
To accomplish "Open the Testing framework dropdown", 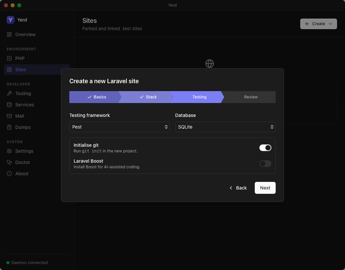I will coord(119,127).
